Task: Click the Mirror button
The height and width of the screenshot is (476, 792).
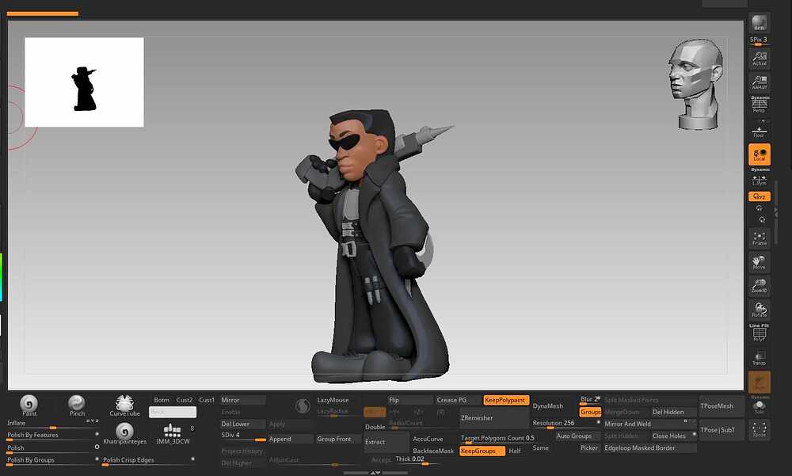Action: pos(243,400)
